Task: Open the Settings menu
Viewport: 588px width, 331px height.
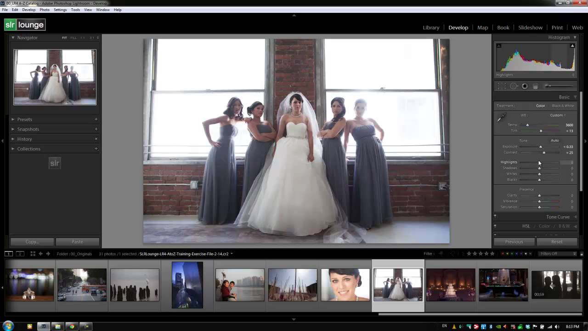Action: point(60,10)
